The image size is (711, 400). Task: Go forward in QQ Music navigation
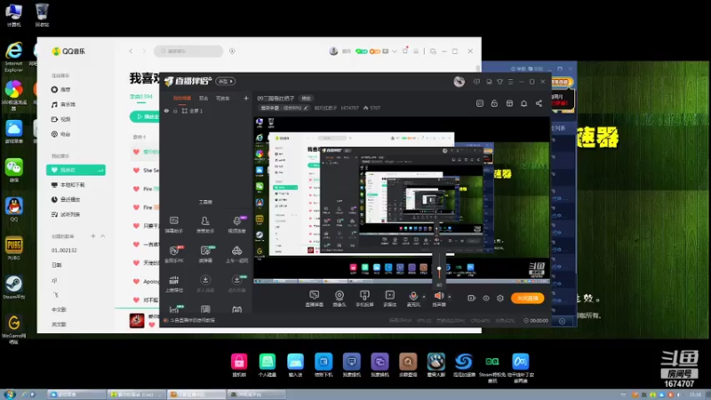[x=144, y=52]
